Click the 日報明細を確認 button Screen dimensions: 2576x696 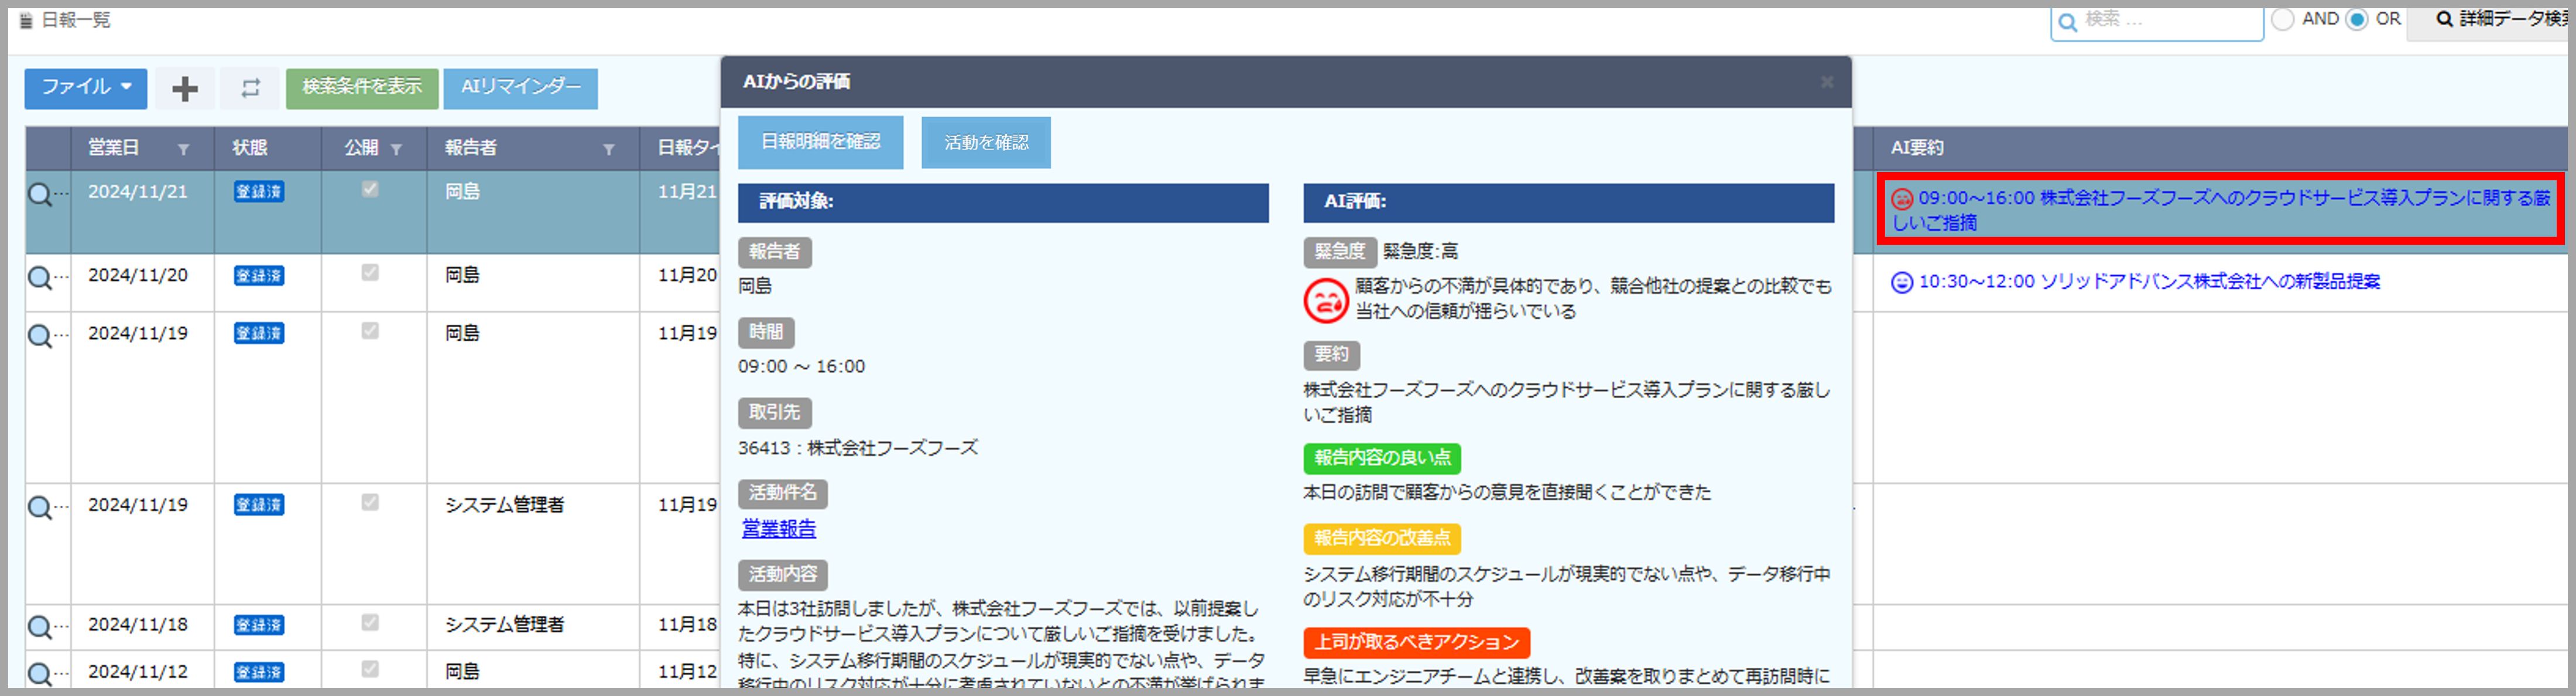820,142
